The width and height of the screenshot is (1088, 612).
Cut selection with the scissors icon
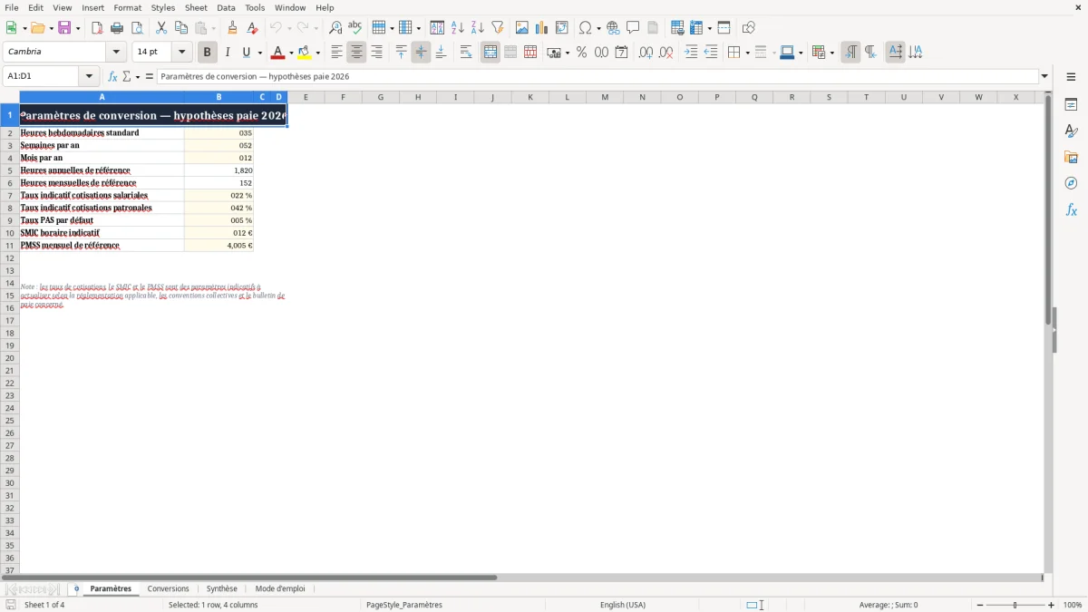161,28
